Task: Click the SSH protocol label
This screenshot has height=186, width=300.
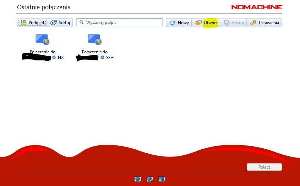Action: click(x=110, y=57)
